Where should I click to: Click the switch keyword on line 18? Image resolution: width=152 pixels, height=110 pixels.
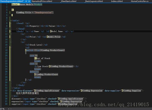pos(30,50)
